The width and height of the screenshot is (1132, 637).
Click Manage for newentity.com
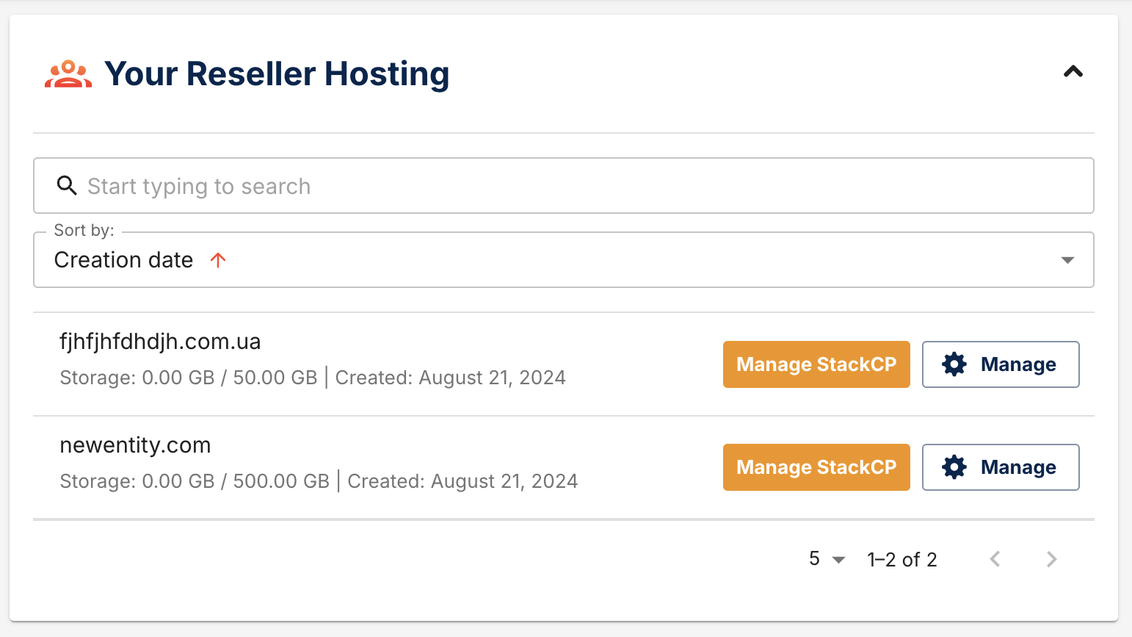[x=1001, y=467]
